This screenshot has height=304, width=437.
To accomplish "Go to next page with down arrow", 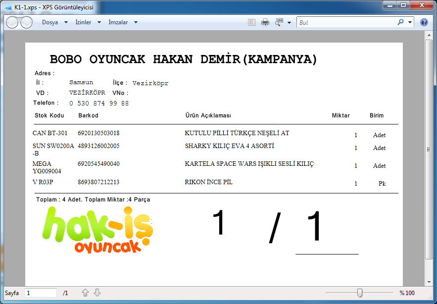I will (x=97, y=293).
